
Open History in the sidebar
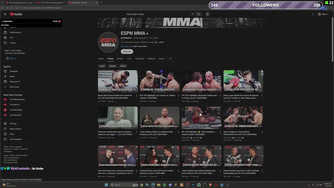click(13, 43)
